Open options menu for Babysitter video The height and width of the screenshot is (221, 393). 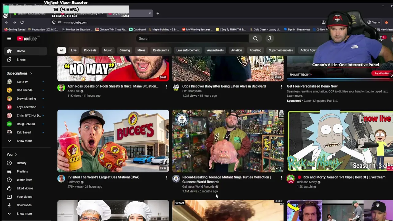tap(281, 87)
